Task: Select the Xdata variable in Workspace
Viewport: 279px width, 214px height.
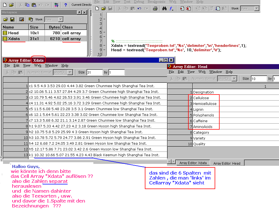Action: (x=14, y=39)
